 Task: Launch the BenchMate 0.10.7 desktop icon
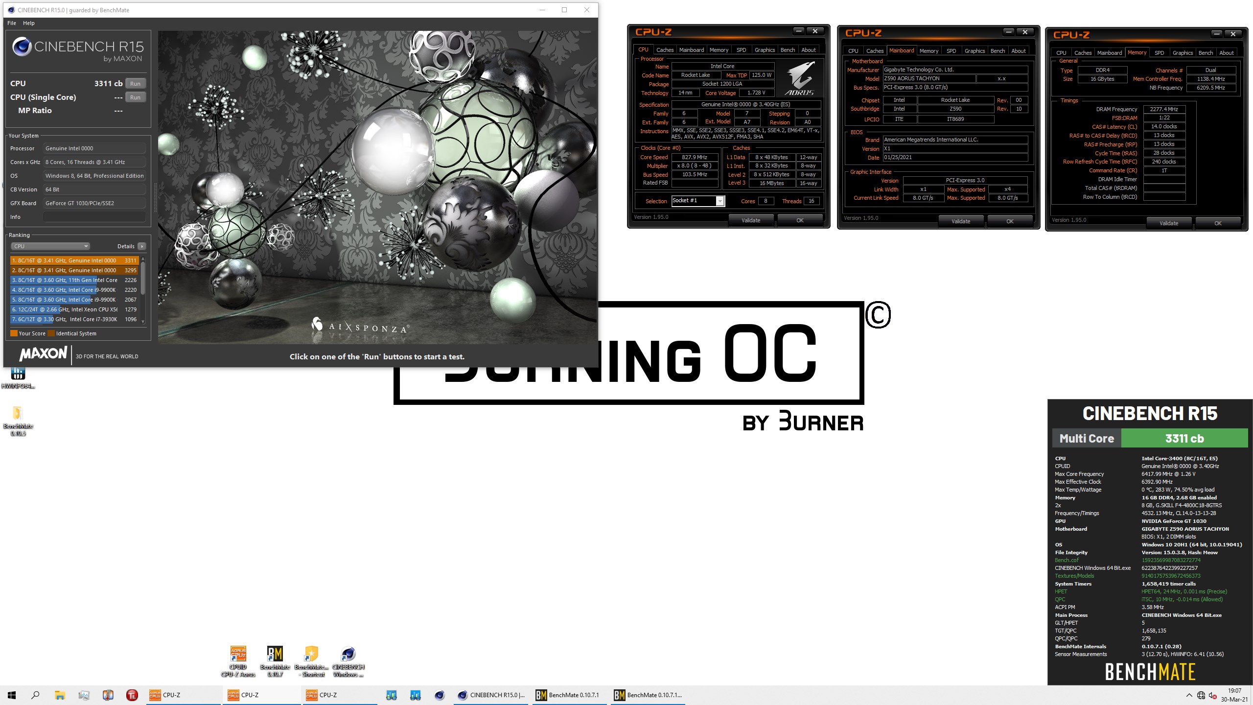pos(275,661)
